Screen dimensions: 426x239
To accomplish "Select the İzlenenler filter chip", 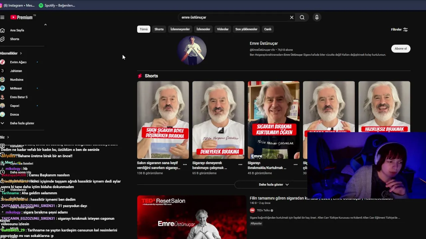I will click(203, 29).
